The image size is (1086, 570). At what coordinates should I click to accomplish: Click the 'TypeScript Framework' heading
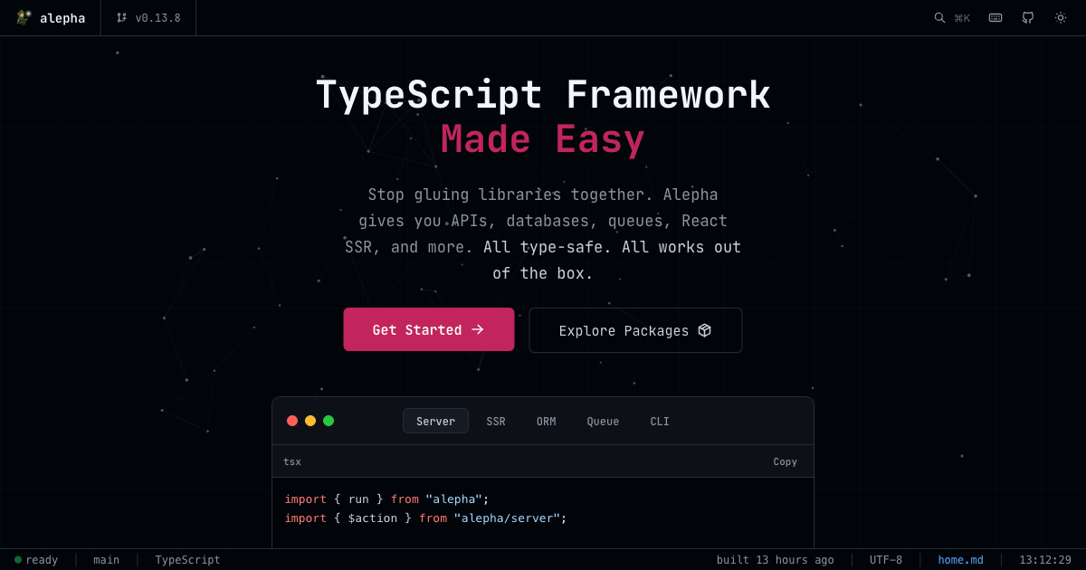point(543,95)
